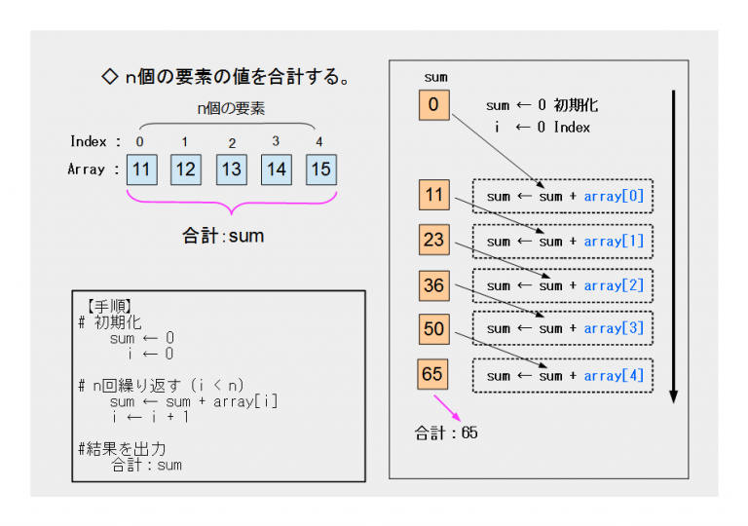This screenshot has height=526, width=748.
Task: Select the dotted step box with array[3]
Action: [x=563, y=329]
